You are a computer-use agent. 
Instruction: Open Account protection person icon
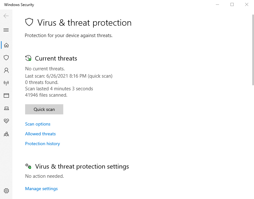[6, 70]
